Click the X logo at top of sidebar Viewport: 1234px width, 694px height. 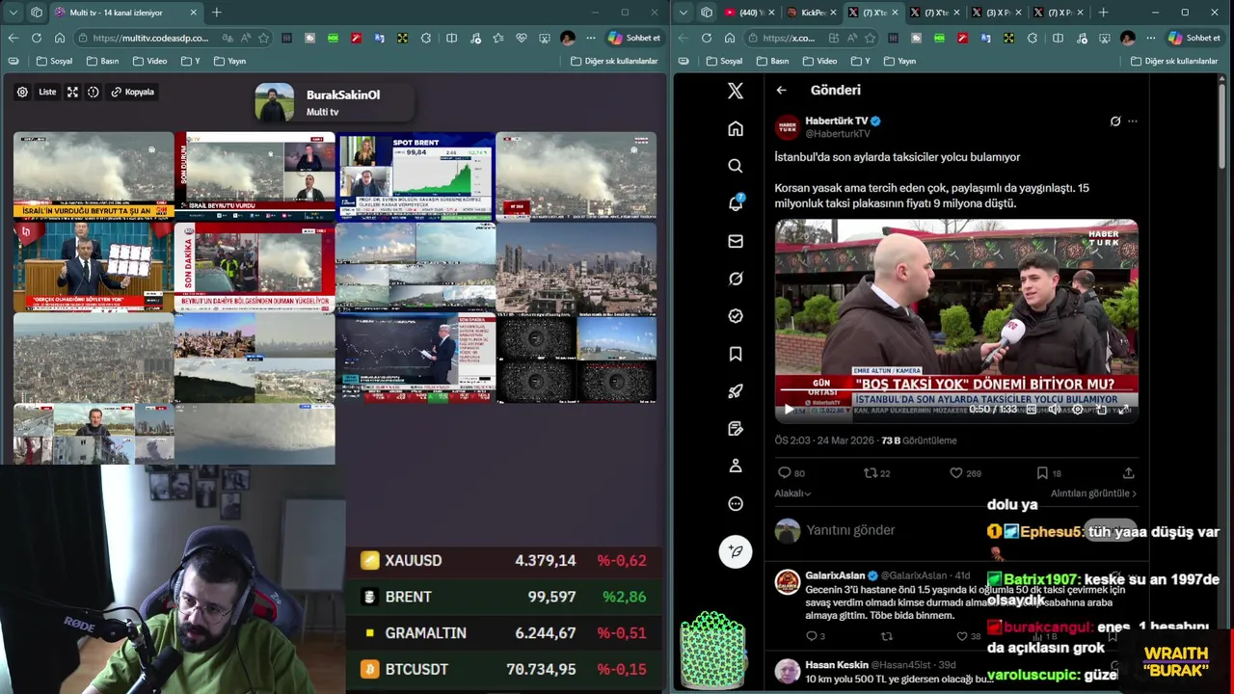click(x=736, y=91)
